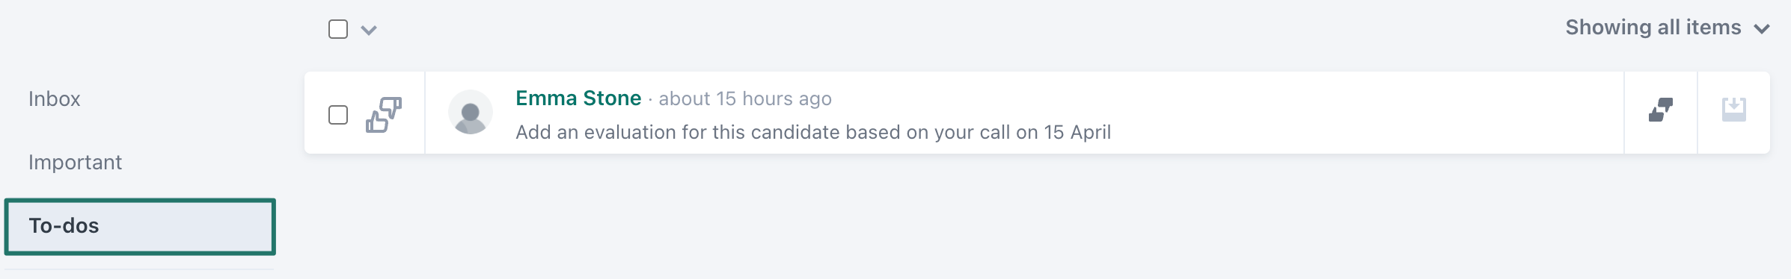Switch to the Important section
Screen dimensions: 1791x279
point(75,162)
